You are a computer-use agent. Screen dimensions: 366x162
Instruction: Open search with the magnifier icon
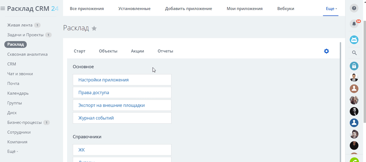pyautogui.click(x=354, y=53)
